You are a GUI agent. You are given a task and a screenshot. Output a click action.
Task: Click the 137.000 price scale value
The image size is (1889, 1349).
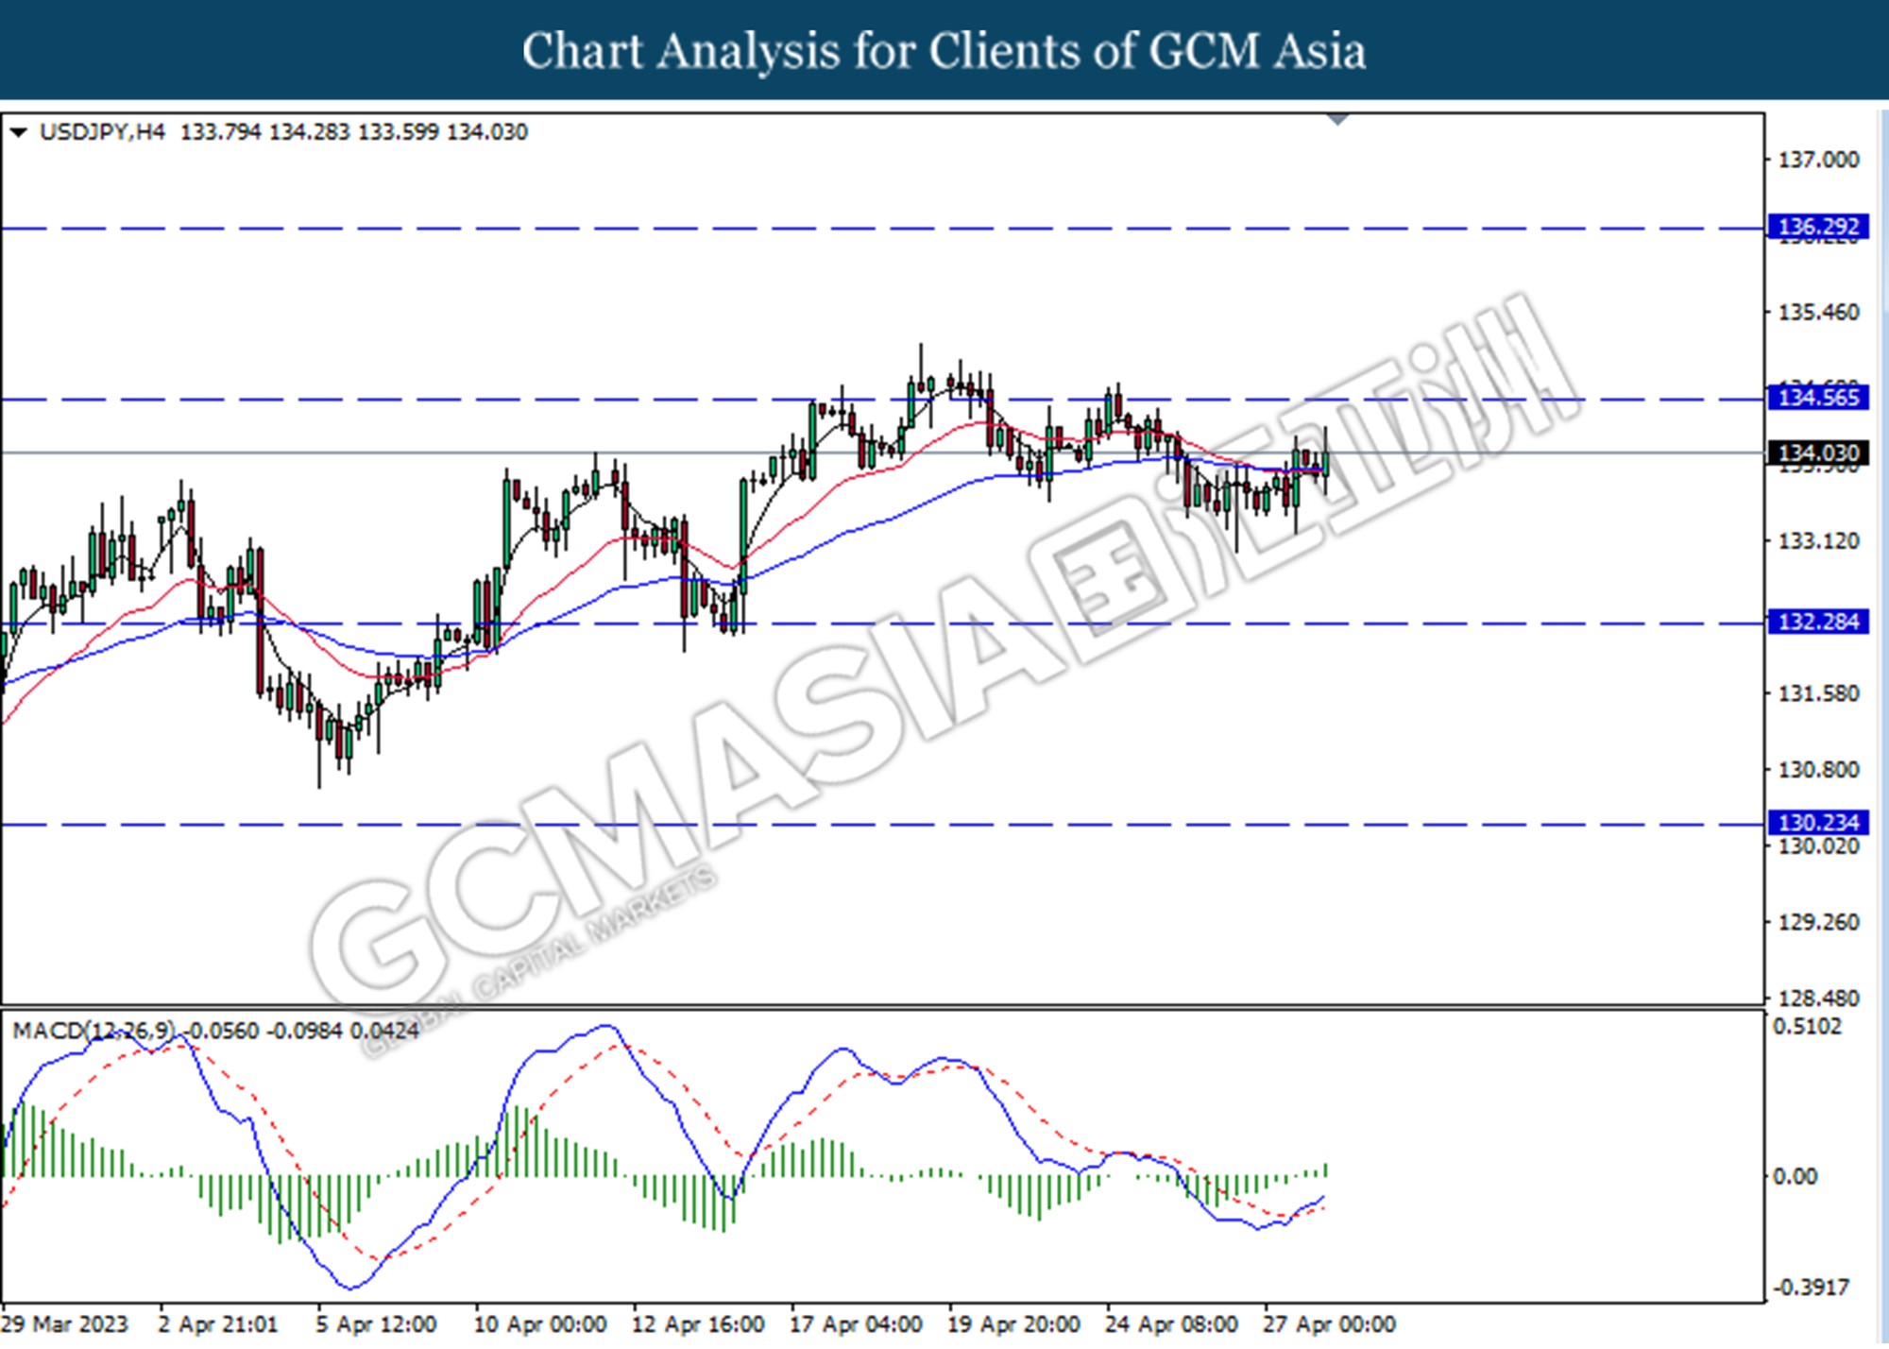pos(1818,160)
